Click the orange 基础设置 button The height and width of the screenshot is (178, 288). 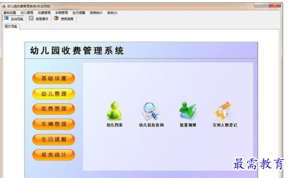click(x=54, y=78)
